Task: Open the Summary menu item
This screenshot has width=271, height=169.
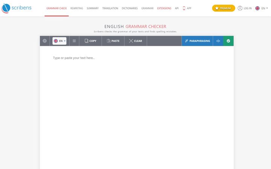Action: pyautogui.click(x=93, y=8)
